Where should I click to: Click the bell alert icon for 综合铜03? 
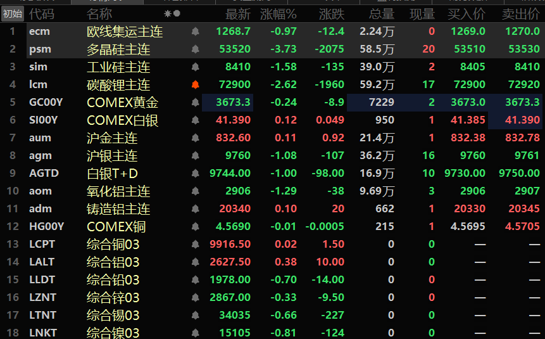196,245
